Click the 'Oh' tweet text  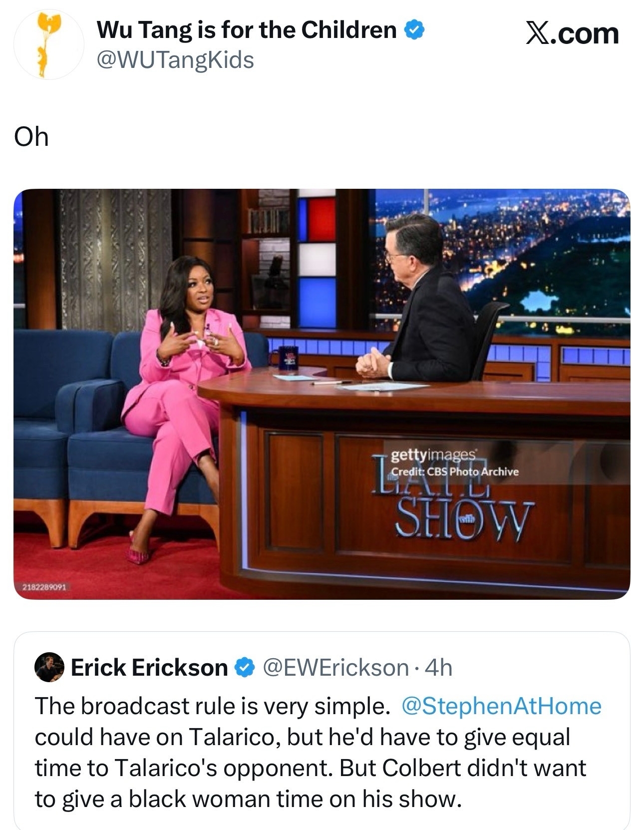(x=31, y=136)
